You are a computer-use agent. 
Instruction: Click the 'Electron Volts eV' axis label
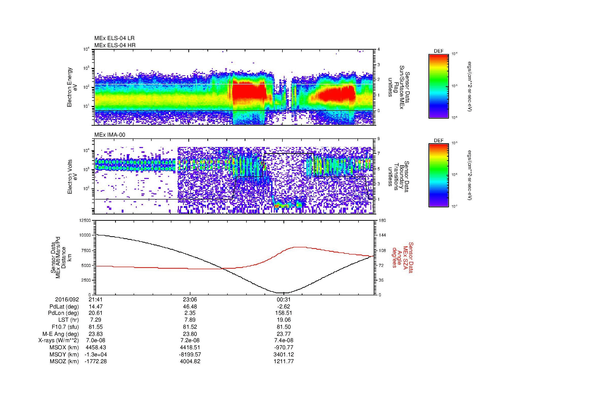pyautogui.click(x=72, y=177)
